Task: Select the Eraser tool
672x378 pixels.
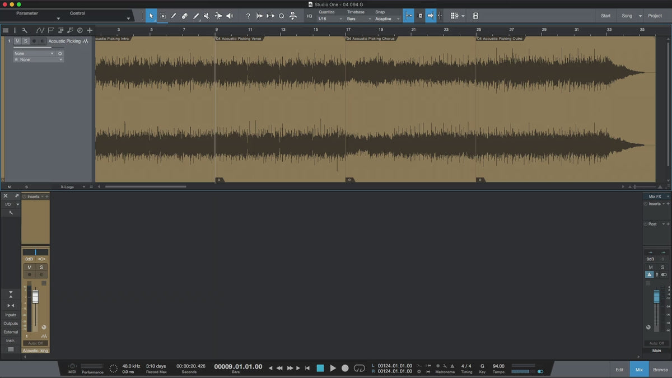Action: click(184, 16)
